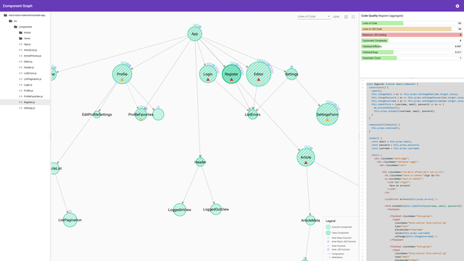464x261 pixels.
Task: Open ListErrors.js in the file tree
Action: [x=28, y=73]
